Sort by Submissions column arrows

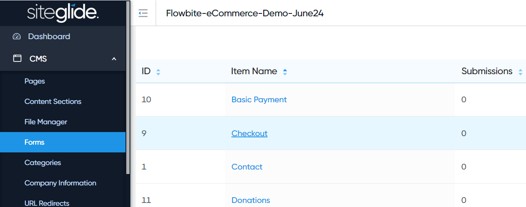[520, 72]
